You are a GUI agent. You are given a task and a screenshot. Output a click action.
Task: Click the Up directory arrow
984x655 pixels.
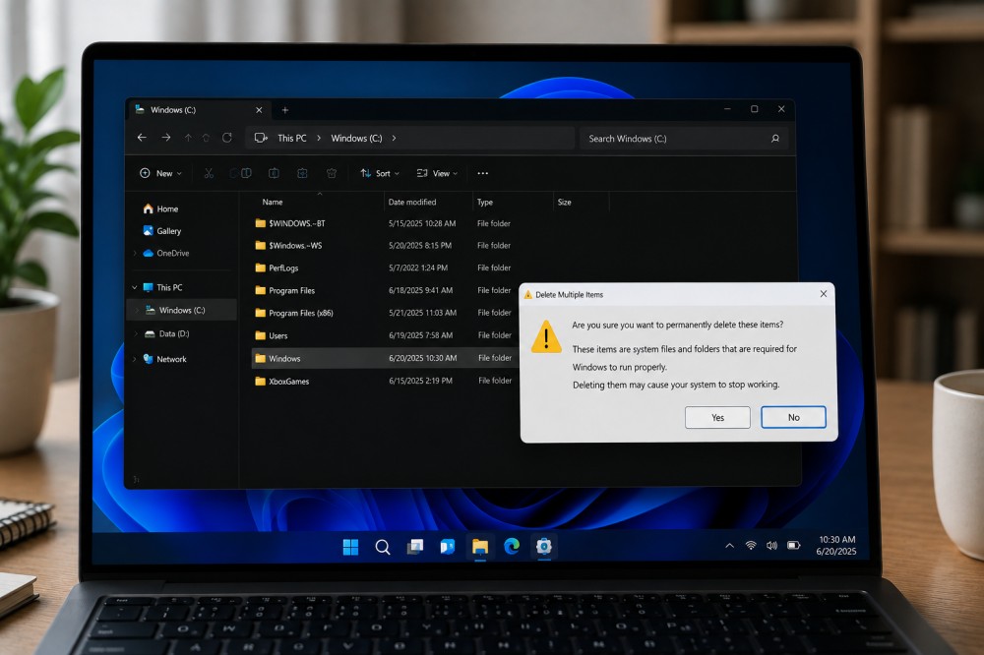pyautogui.click(x=188, y=138)
